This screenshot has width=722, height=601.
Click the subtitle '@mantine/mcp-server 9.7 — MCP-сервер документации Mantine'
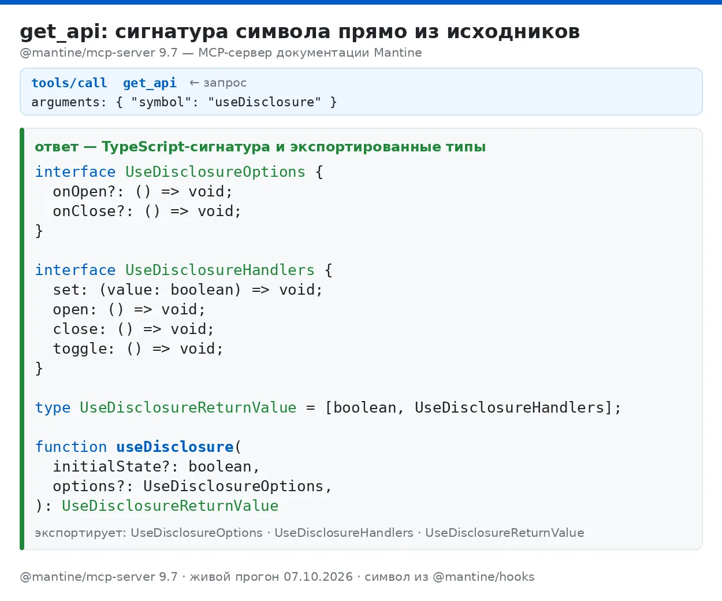tap(221, 53)
